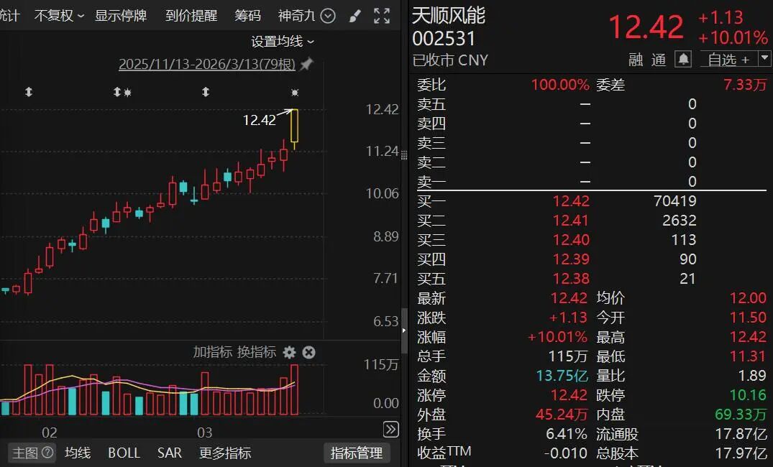Click the double-arrow icon at bottom right
Screen dimensions: 773x467
390,429
